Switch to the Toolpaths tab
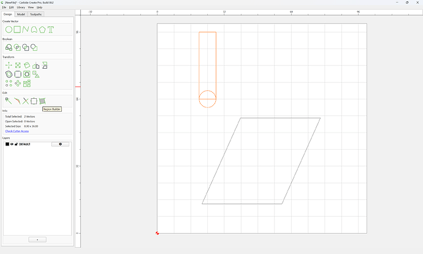 (36, 14)
